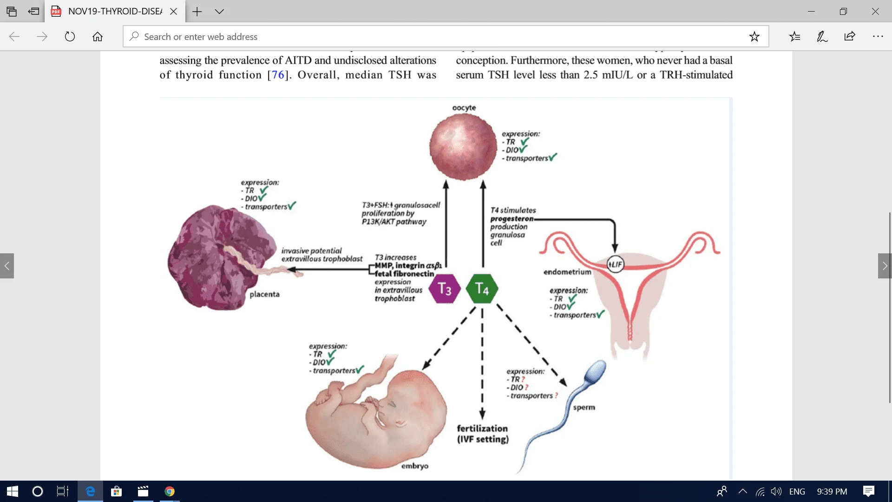Add page to favorites with star
Image resolution: width=892 pixels, height=502 pixels.
click(x=754, y=37)
